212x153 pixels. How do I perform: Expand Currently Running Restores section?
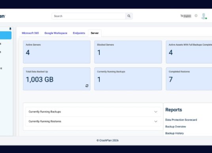coord(93,121)
